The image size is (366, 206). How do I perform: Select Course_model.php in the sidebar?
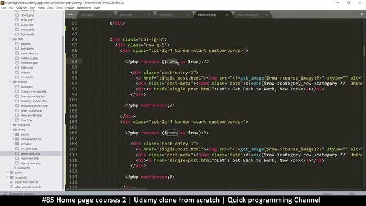pyautogui.click(x=32, y=96)
